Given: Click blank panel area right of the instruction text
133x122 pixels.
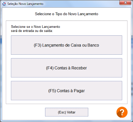Looking at the screenshot, I should [x=91, y=28].
